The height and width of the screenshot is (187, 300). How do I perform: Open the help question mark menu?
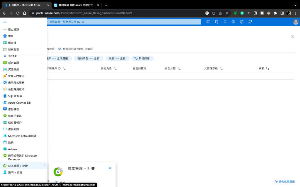click(242, 22)
